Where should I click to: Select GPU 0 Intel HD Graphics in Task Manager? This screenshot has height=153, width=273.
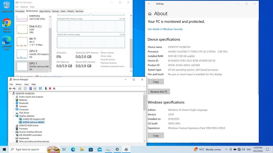click(32, 54)
